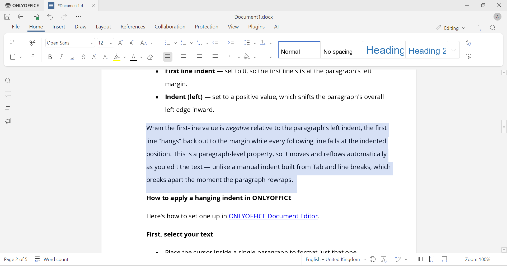The image size is (507, 266).
Task: Click the search icon in the header
Action: 493,28
